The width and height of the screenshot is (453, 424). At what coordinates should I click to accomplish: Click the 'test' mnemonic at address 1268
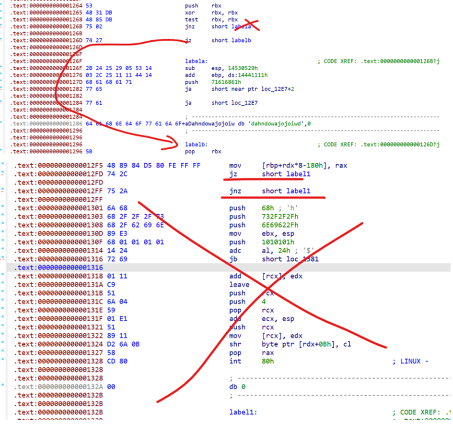[x=192, y=19]
